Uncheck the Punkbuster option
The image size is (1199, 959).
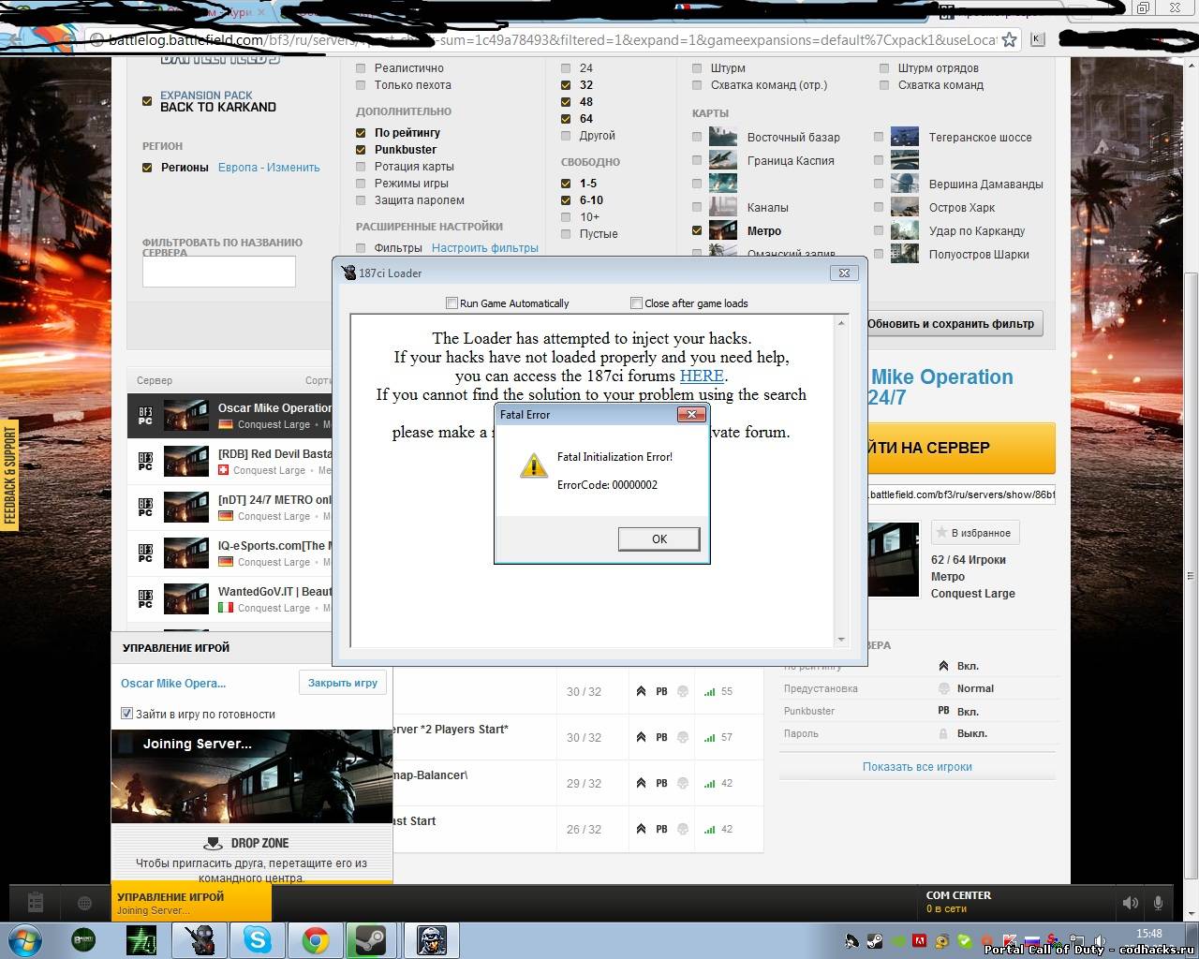coord(361,150)
